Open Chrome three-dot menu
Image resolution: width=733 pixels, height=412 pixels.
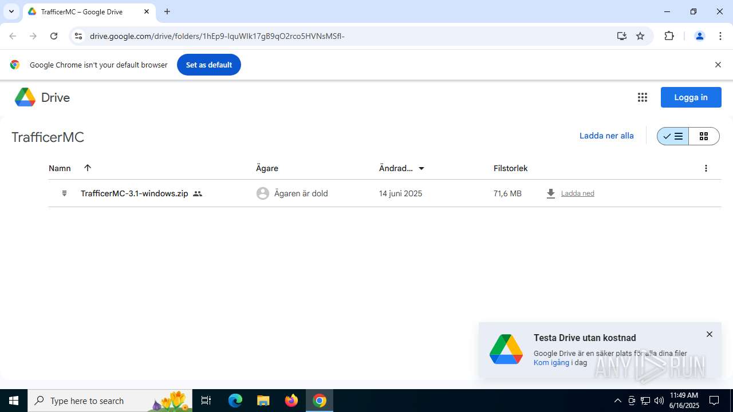(720, 36)
